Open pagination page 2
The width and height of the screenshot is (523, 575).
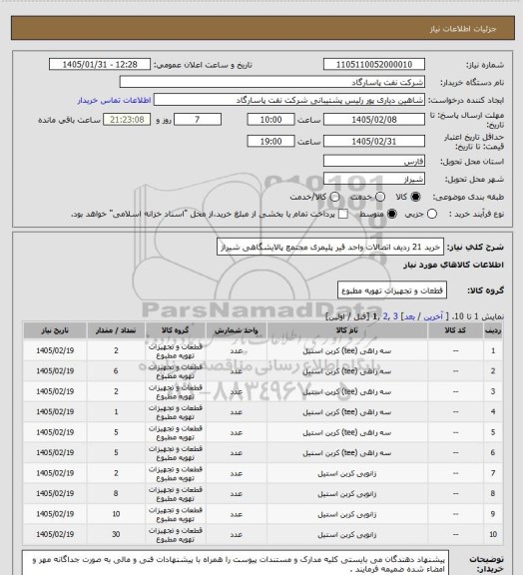click(386, 316)
